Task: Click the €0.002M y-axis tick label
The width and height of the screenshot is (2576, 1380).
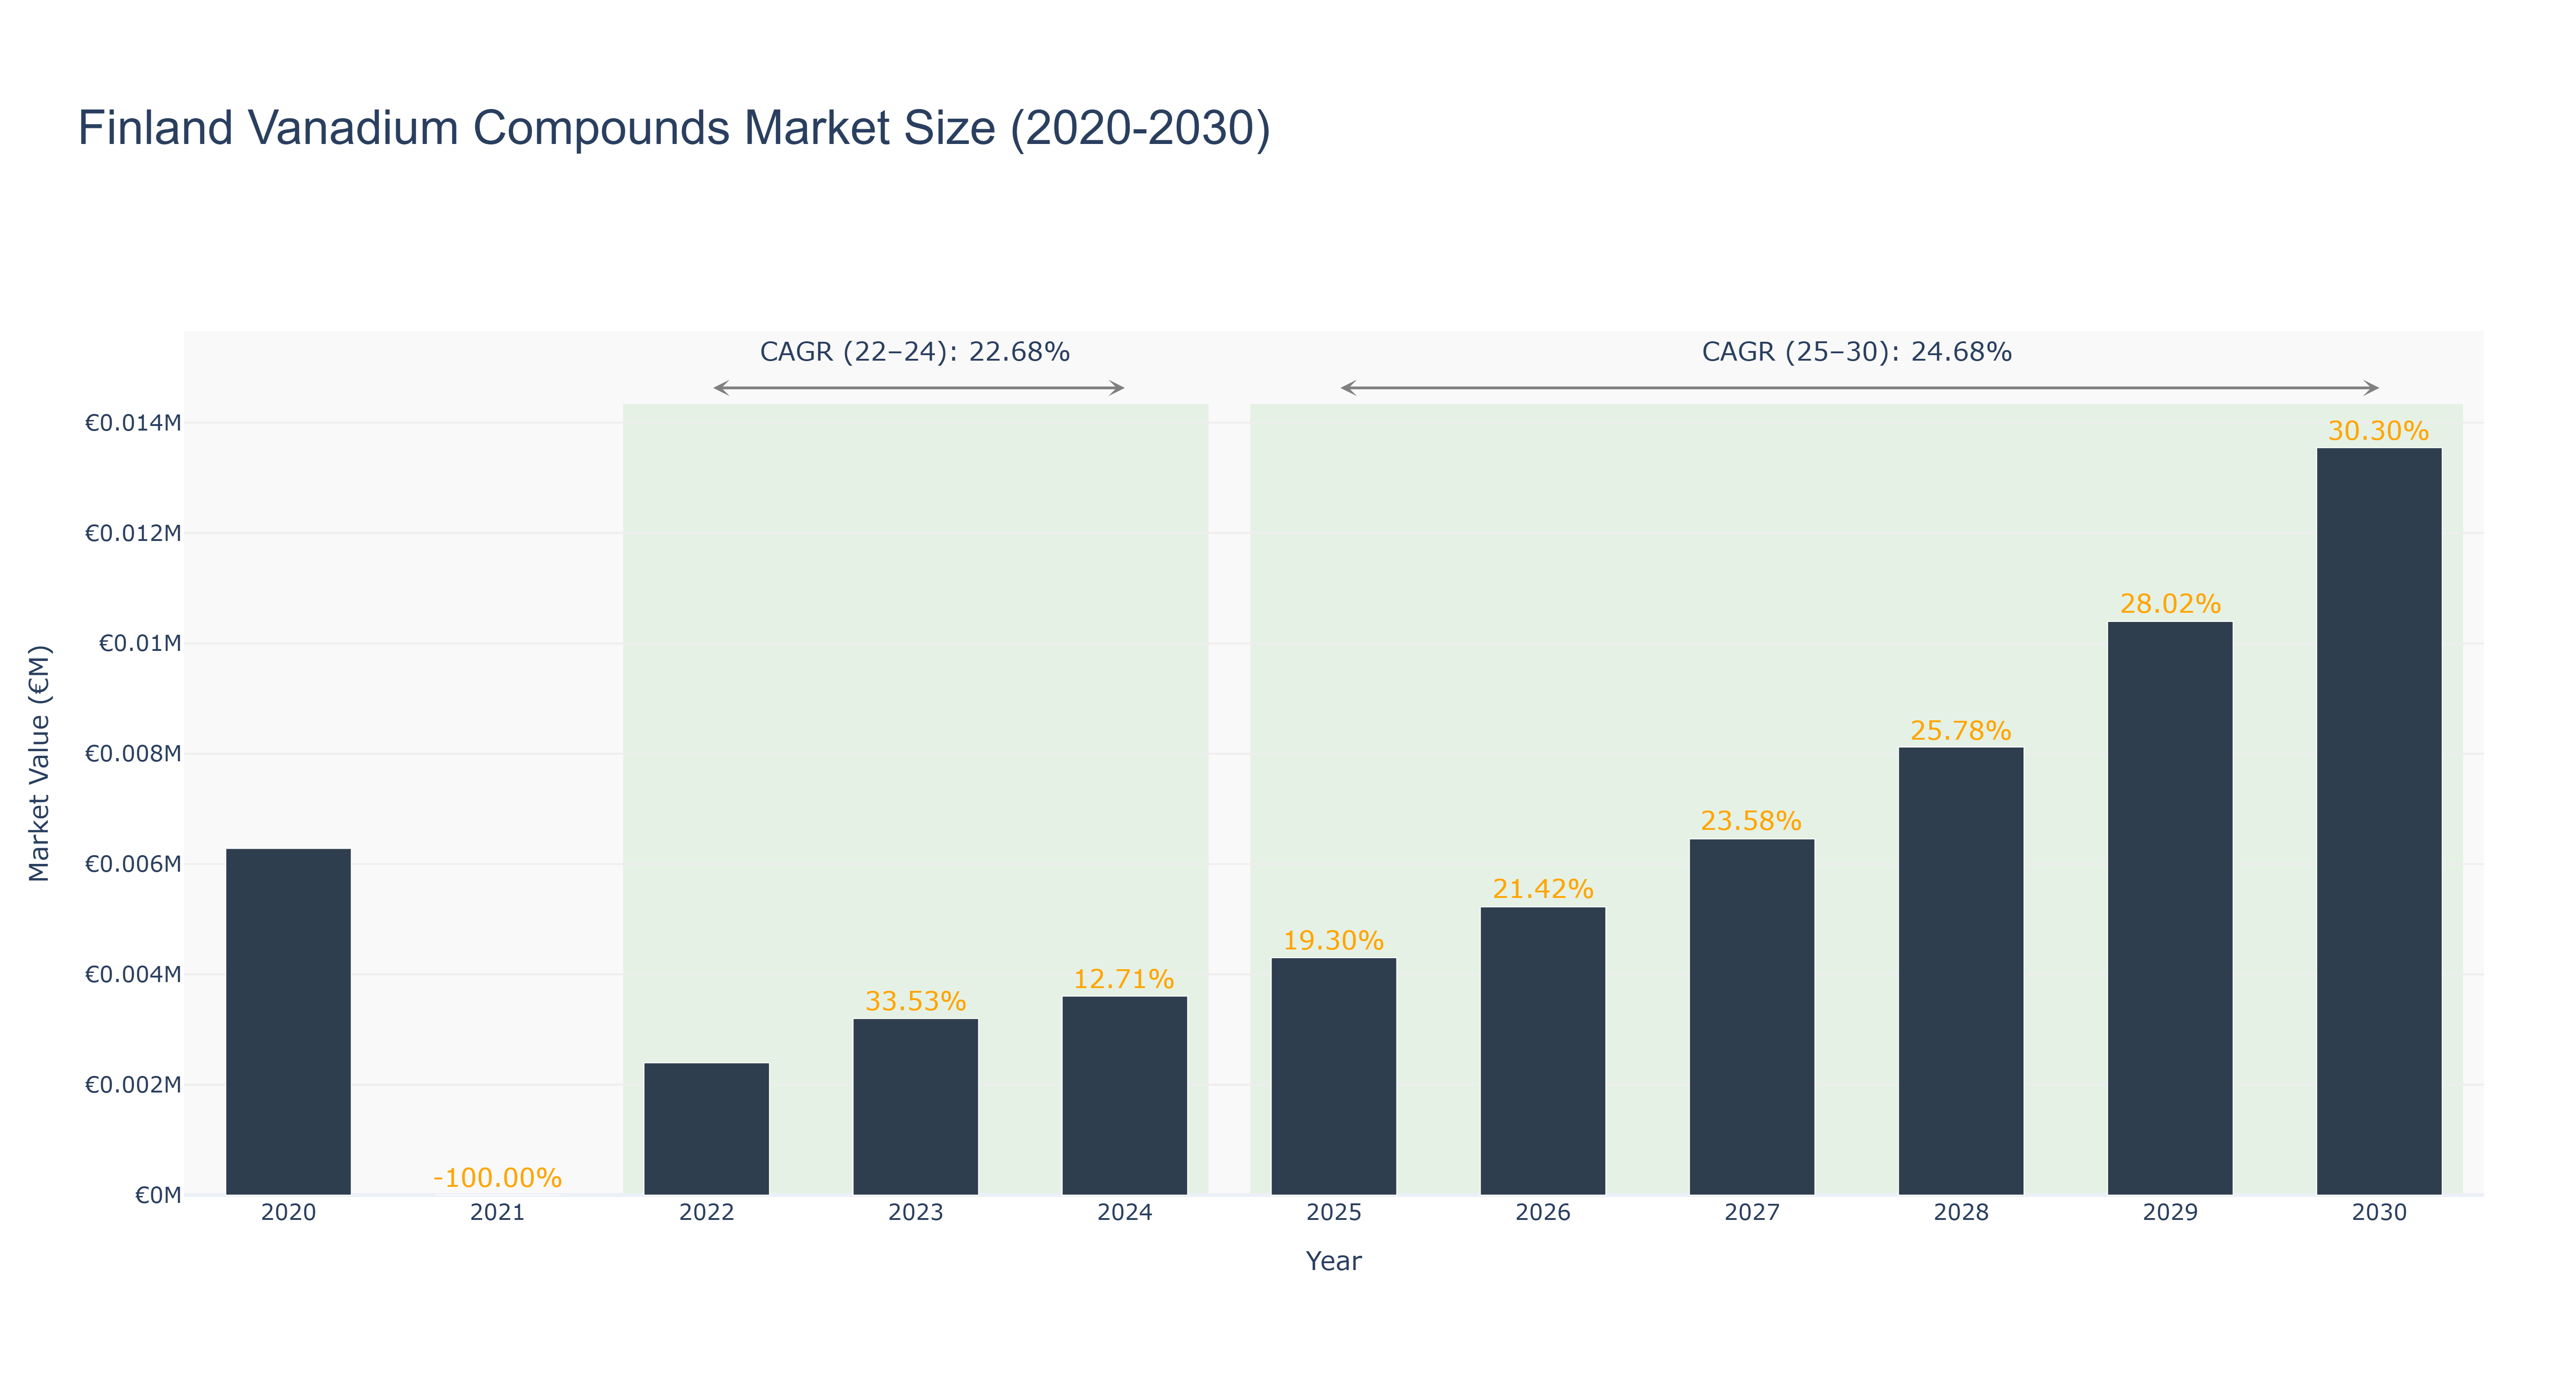Action: 133,1085
